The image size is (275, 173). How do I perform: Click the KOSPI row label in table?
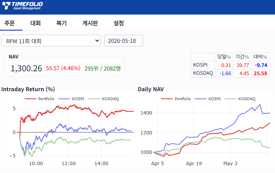[x=200, y=65]
